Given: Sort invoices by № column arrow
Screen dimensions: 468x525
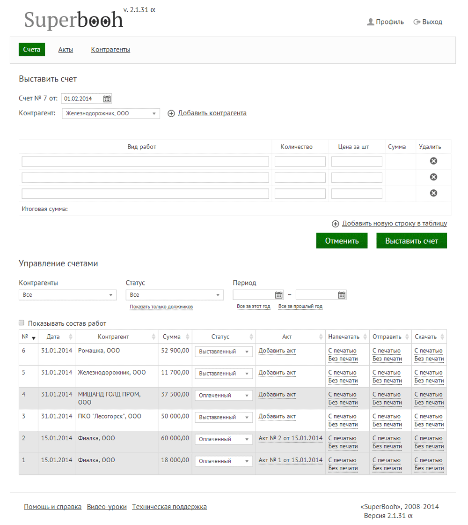Looking at the screenshot, I should 33,338.
